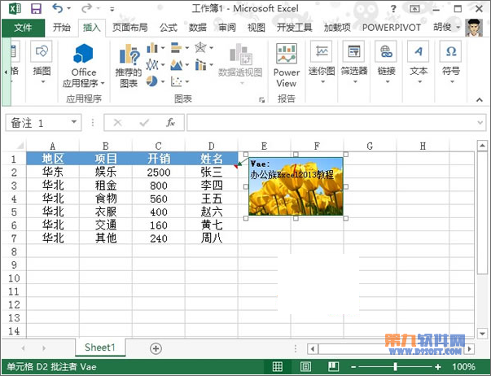Switch to the 视图 View tab

[x=256, y=28]
